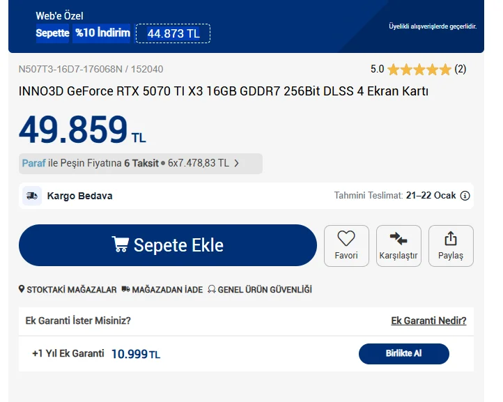Screen dimensions: 503x402
Task: Click the five-star rating stars
Action: pos(419,69)
